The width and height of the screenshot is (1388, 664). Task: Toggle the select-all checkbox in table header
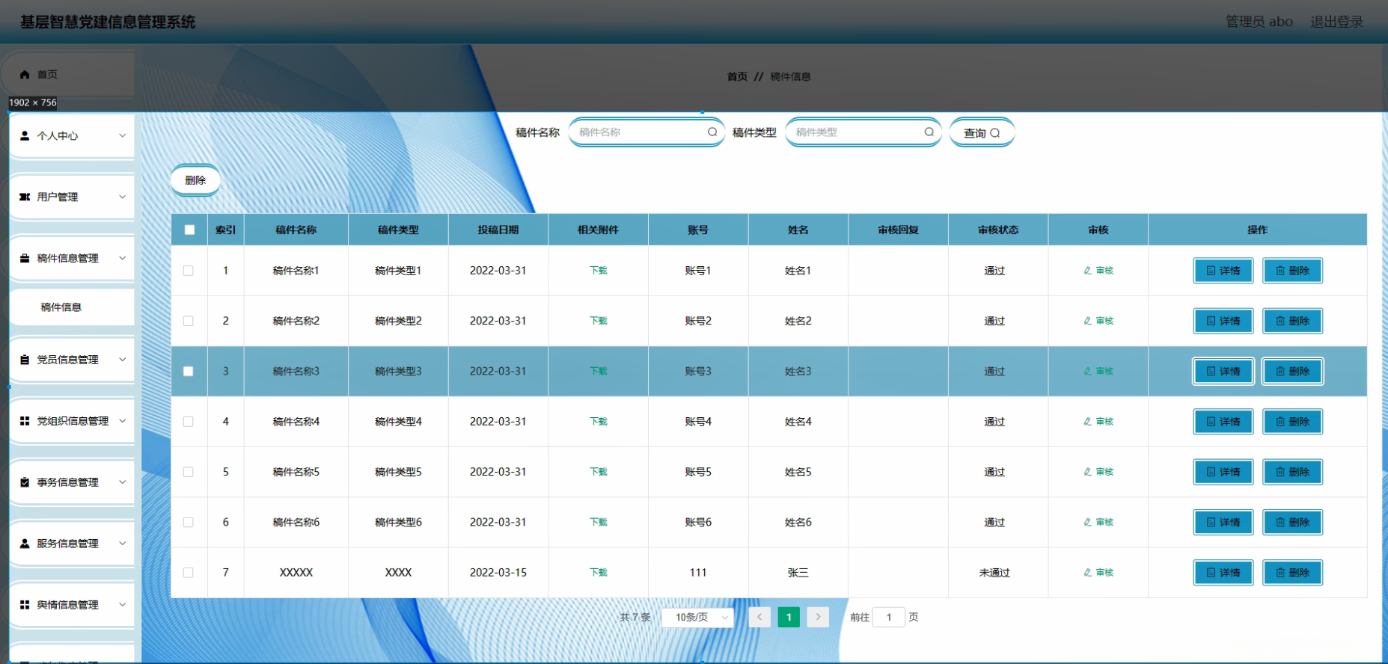pos(189,230)
